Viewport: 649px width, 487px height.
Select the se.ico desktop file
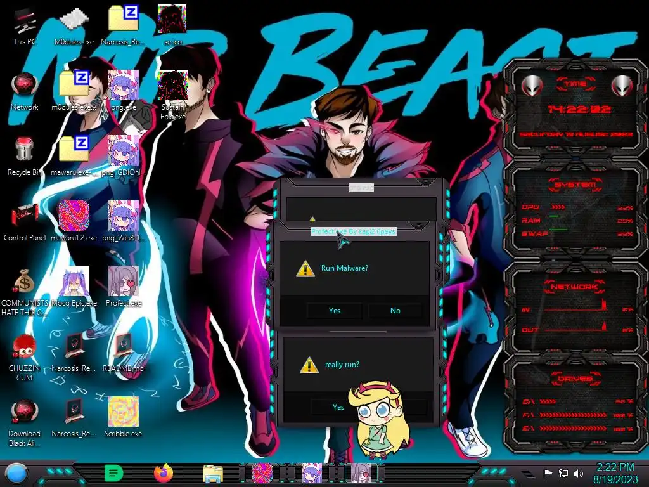pos(172,25)
